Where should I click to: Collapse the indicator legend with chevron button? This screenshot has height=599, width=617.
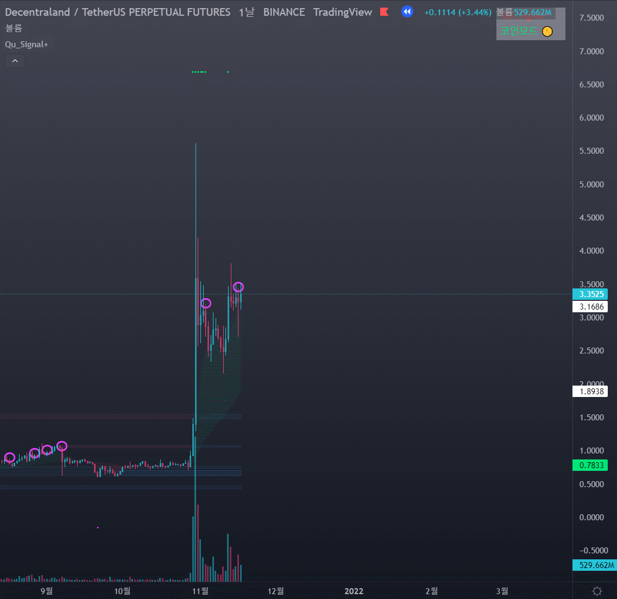click(15, 61)
